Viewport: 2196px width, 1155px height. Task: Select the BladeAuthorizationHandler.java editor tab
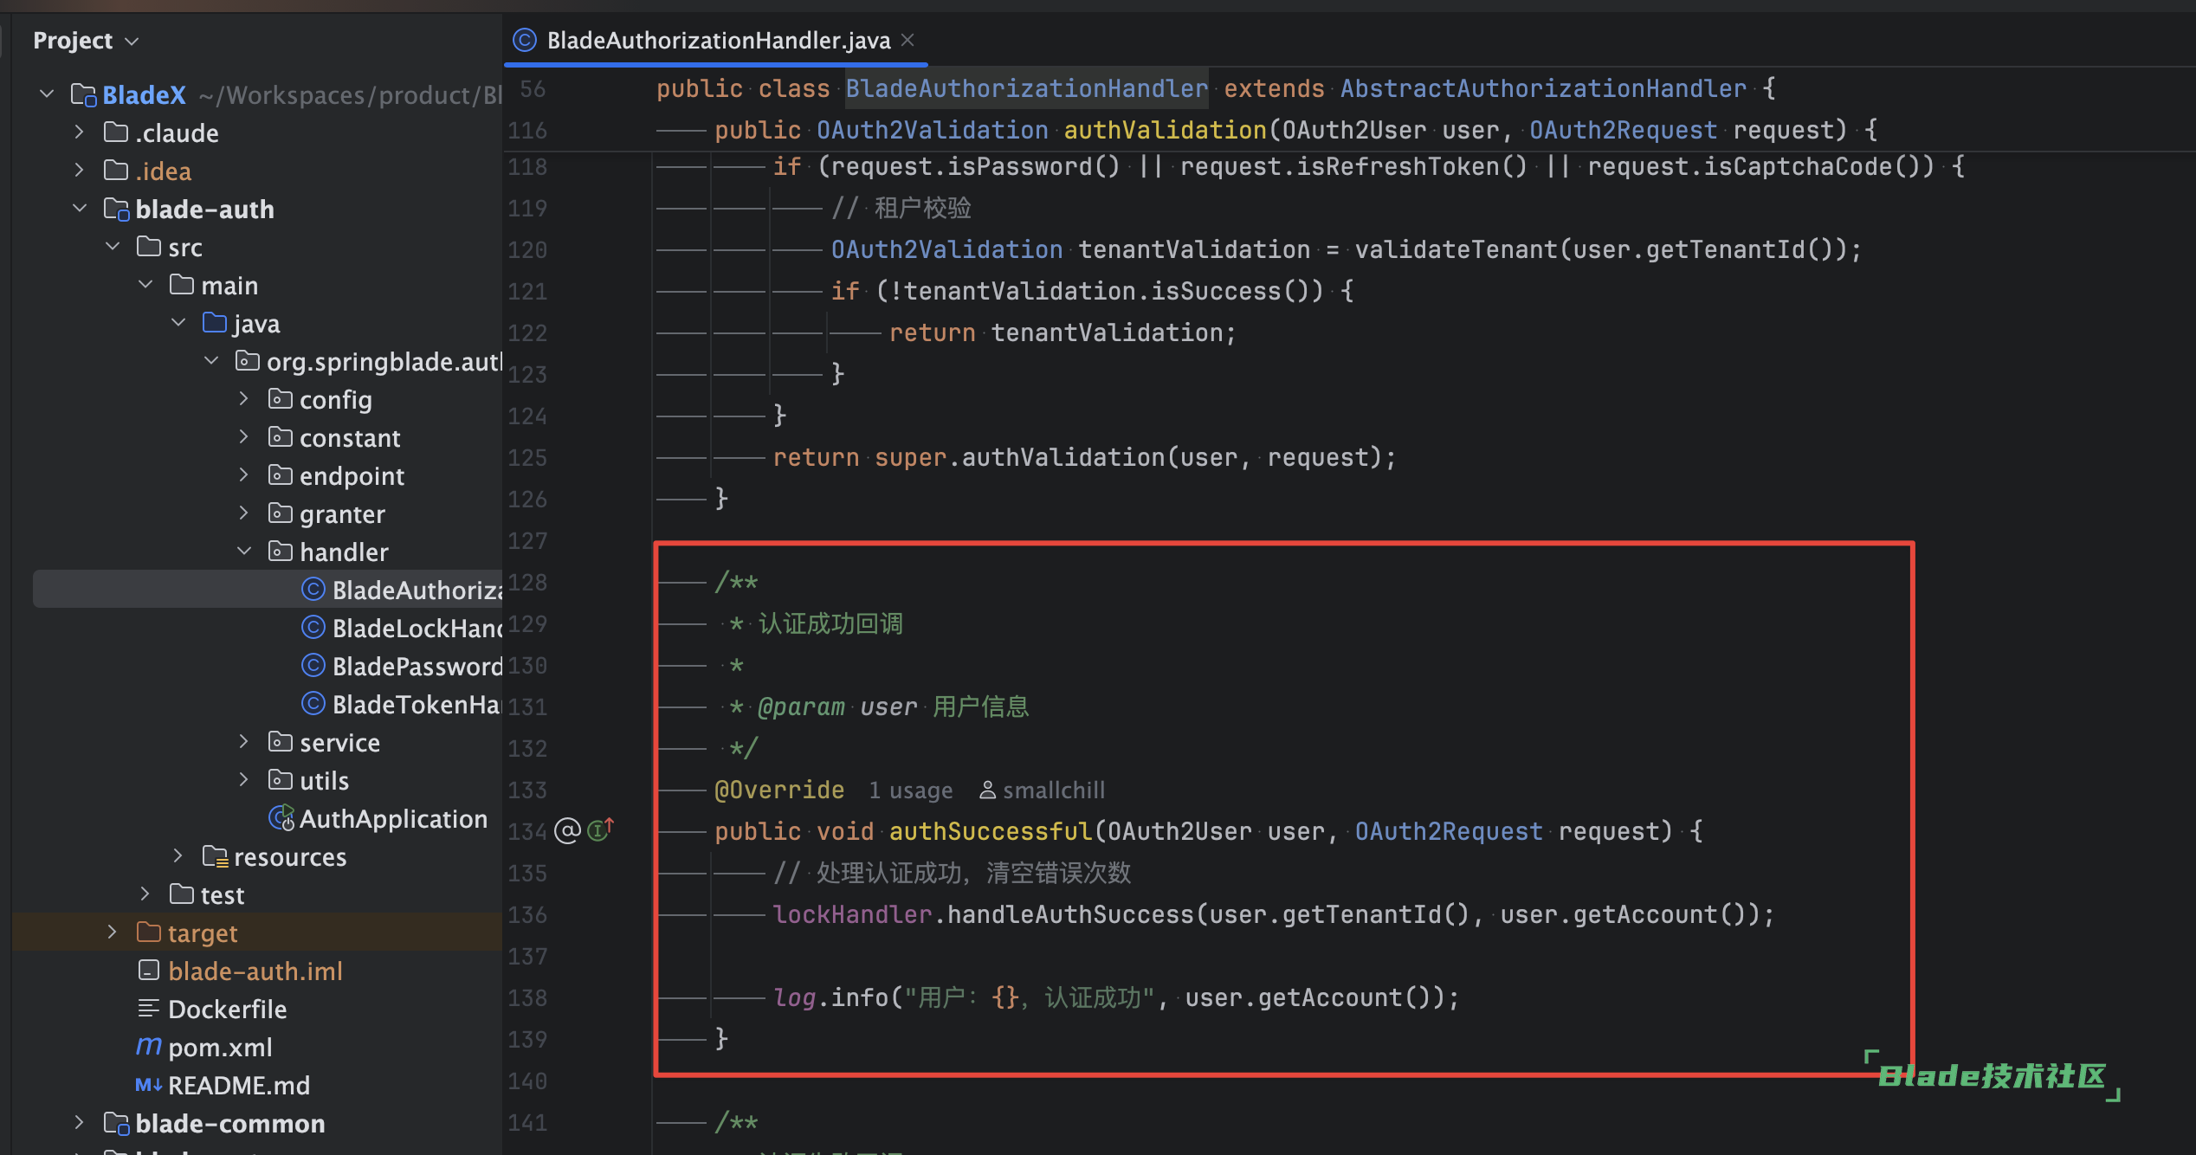coord(717,40)
